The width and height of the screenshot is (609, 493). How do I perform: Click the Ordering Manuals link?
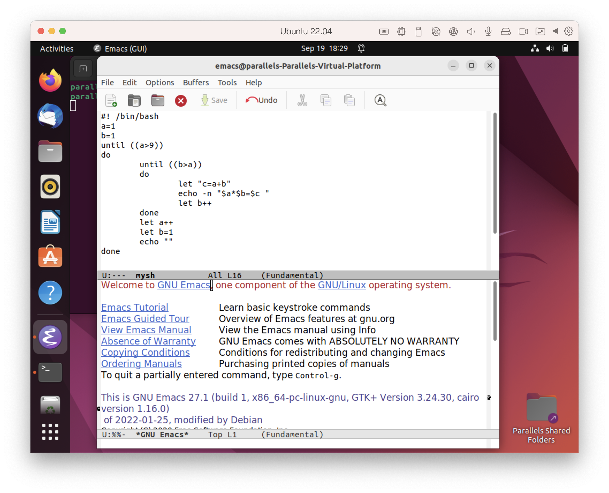141,363
